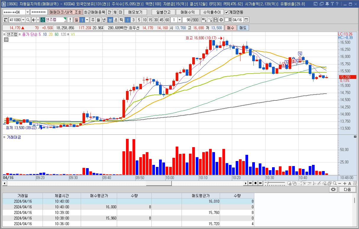Select the 15 minute interval tab
This screenshot has width=359, height=229.
(151, 20)
